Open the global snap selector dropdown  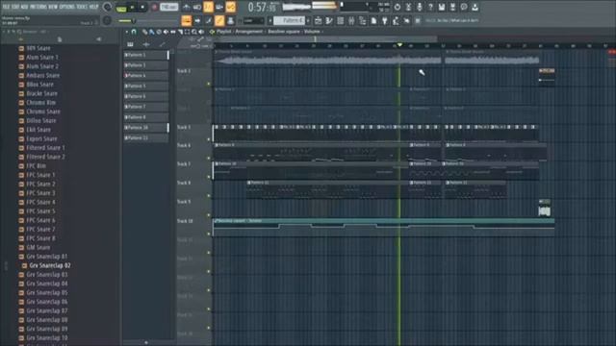coord(253,20)
